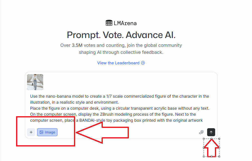Select the uploaded photo thumbnail
Screen dimensions: 252x161
(35, 82)
